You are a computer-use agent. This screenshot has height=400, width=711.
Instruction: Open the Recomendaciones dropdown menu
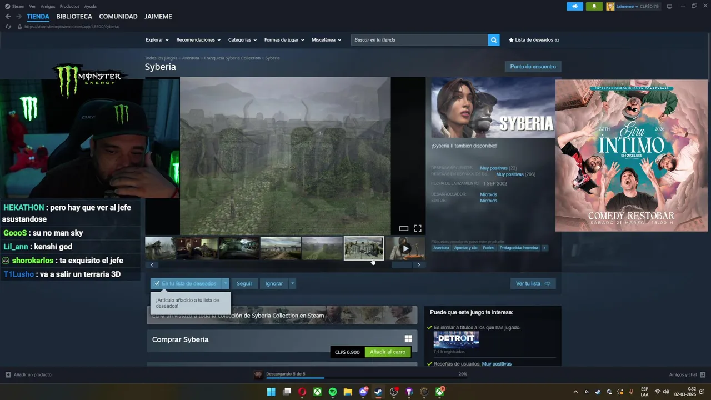(198, 40)
